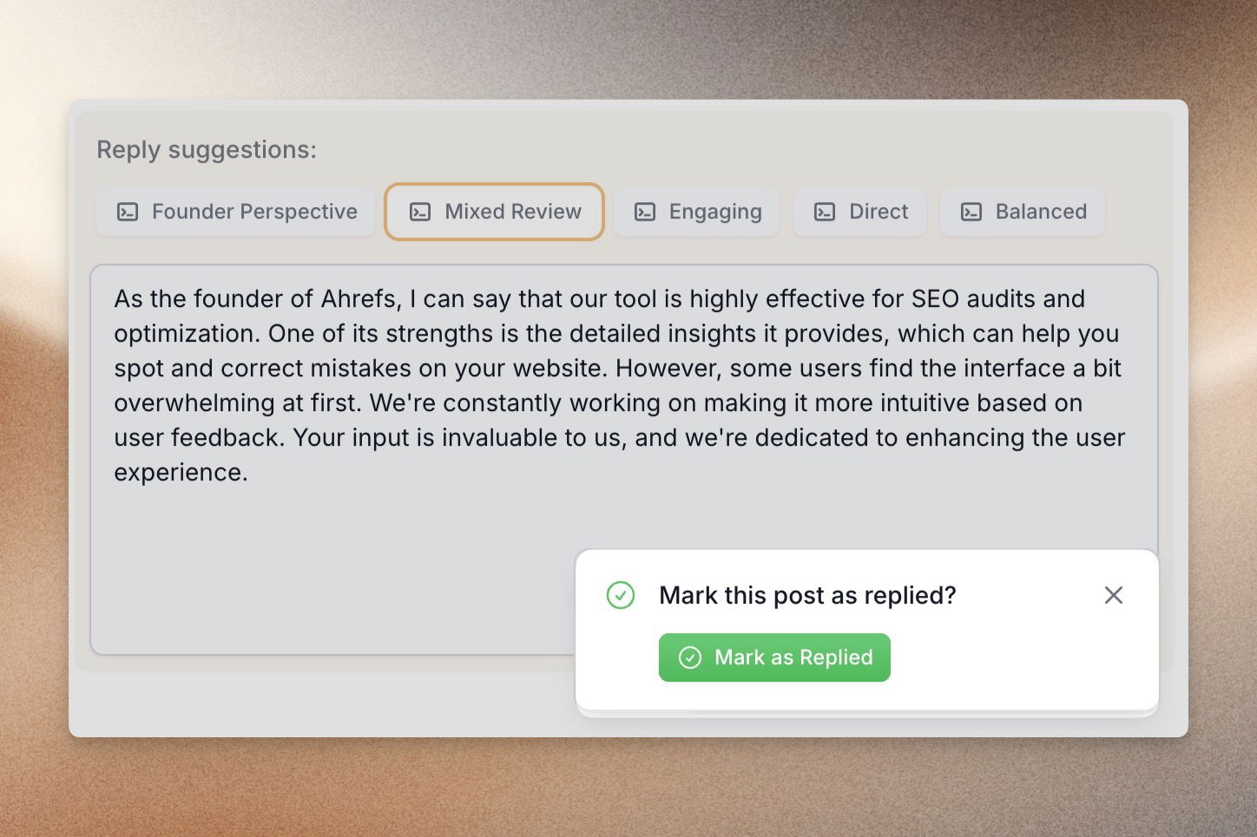This screenshot has width=1257, height=837.
Task: Select the Founder Perspective reply suggestion
Action: [235, 212]
